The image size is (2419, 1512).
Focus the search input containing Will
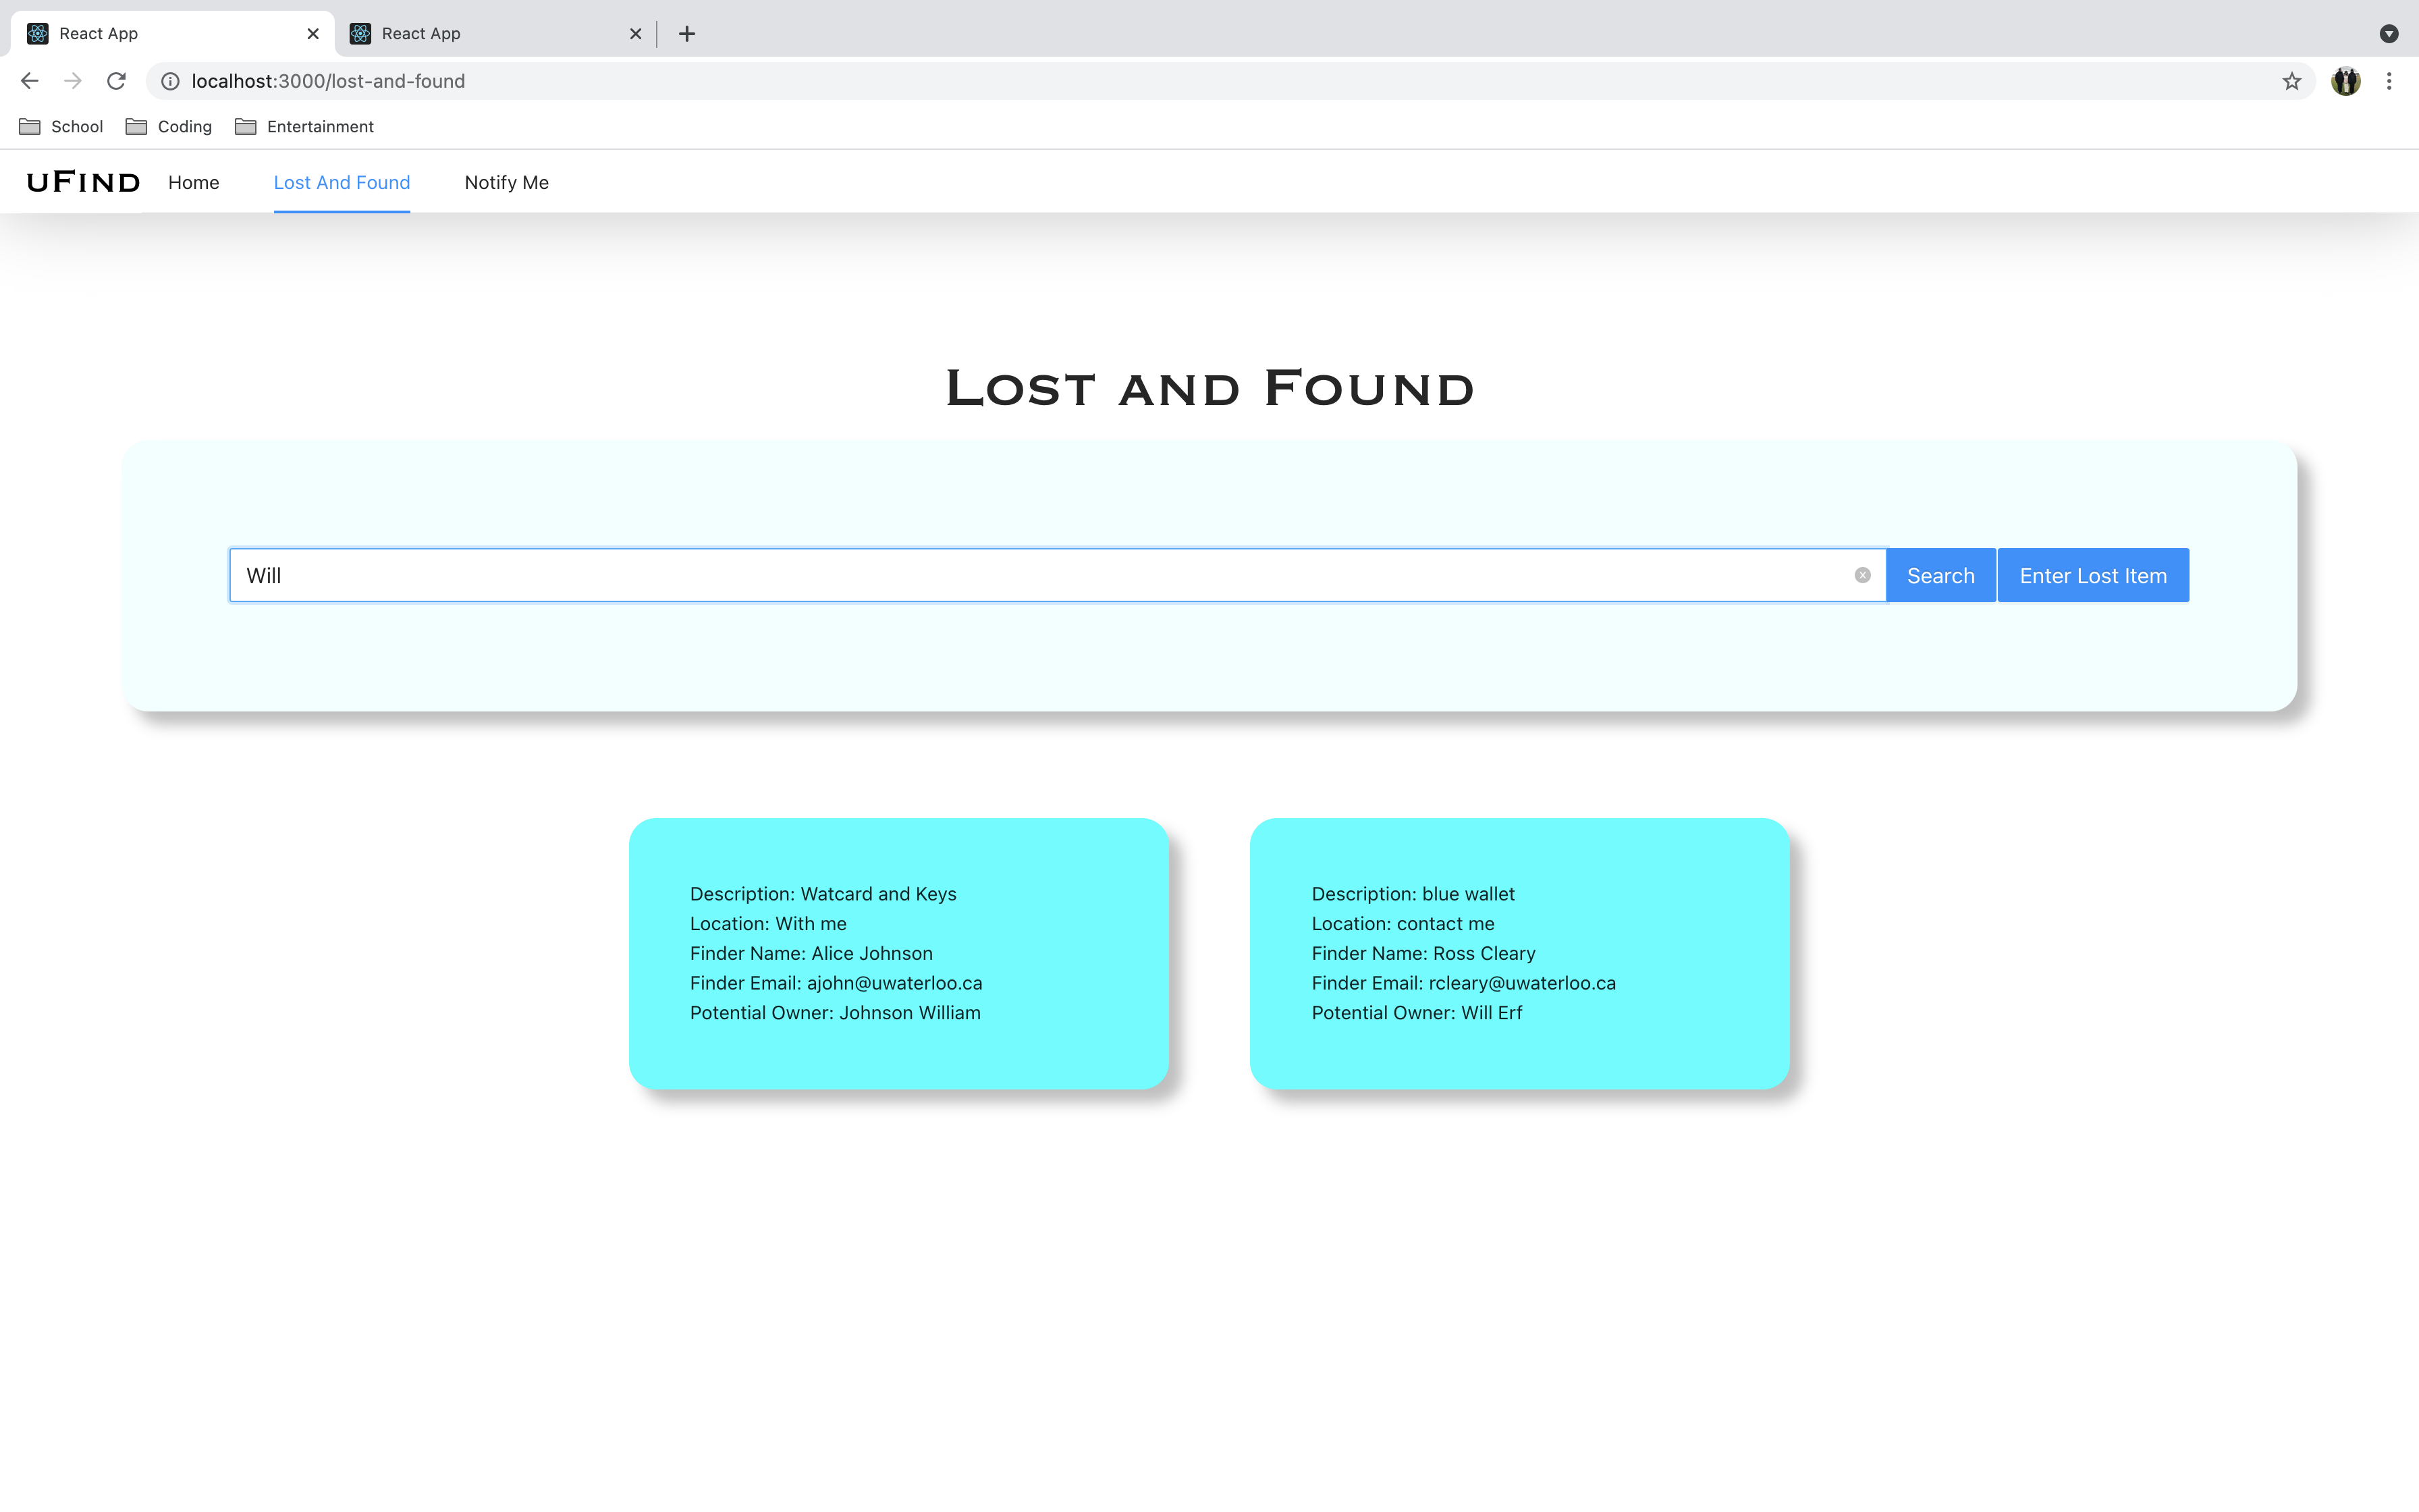pos(1039,575)
